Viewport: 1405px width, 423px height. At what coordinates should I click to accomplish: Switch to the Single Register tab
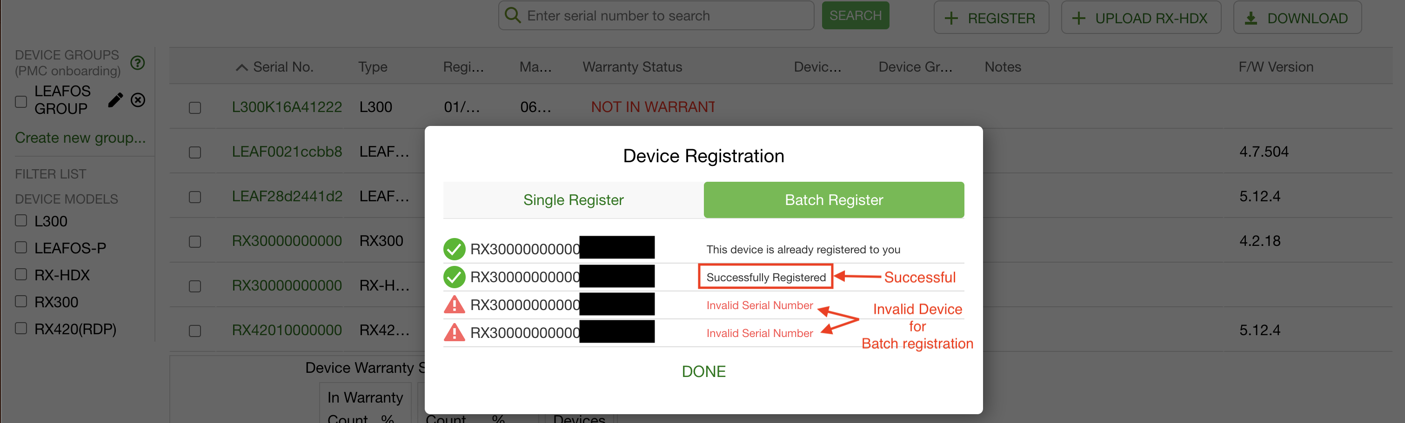[573, 199]
